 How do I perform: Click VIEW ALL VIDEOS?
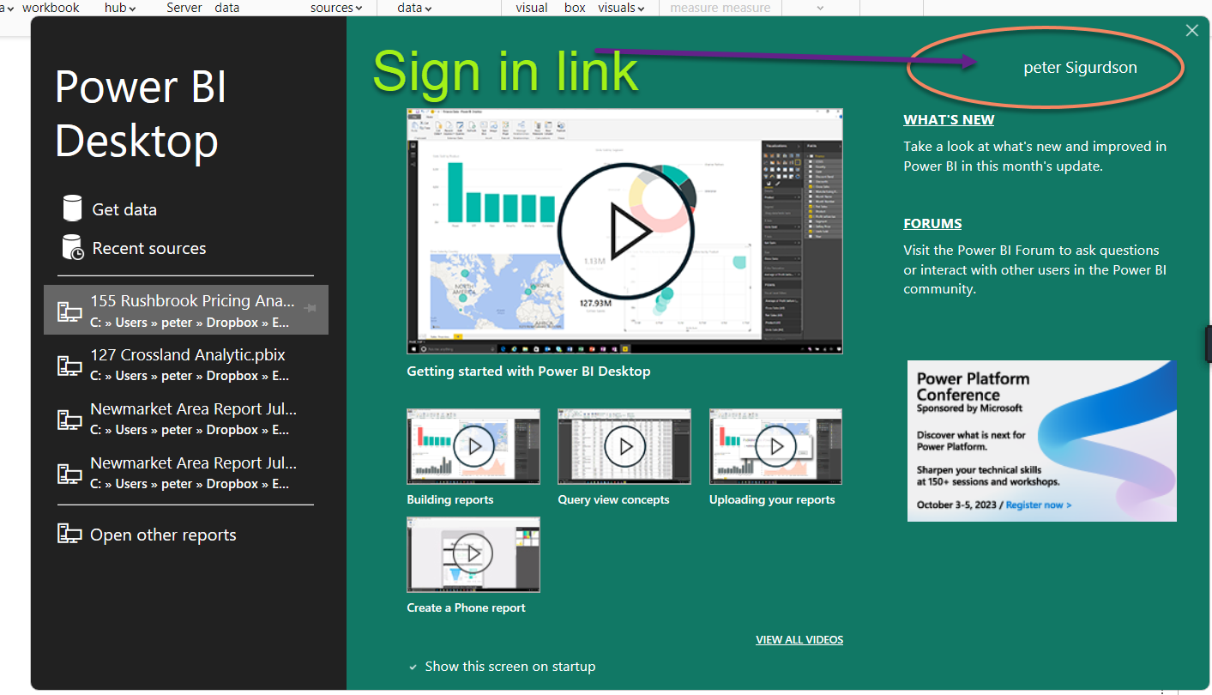(799, 640)
